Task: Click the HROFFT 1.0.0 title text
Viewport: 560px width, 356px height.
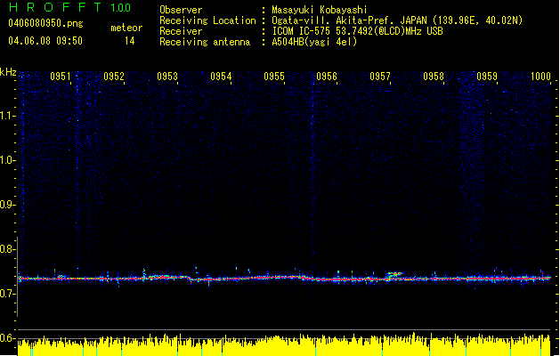Action: (70, 7)
